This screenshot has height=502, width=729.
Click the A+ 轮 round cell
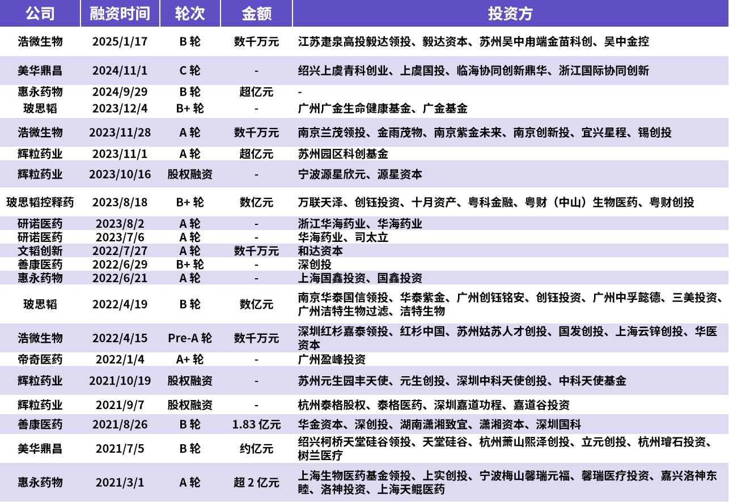(x=190, y=359)
